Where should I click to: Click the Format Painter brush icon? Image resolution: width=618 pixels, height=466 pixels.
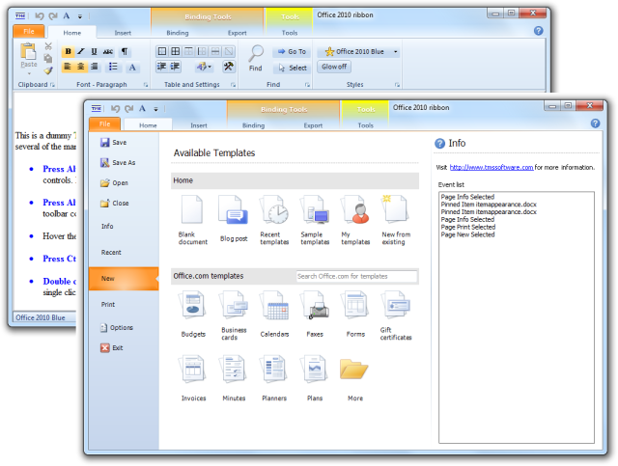(48, 70)
